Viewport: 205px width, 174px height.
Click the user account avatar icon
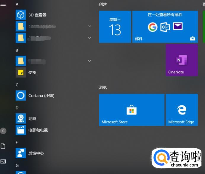[3, 131]
